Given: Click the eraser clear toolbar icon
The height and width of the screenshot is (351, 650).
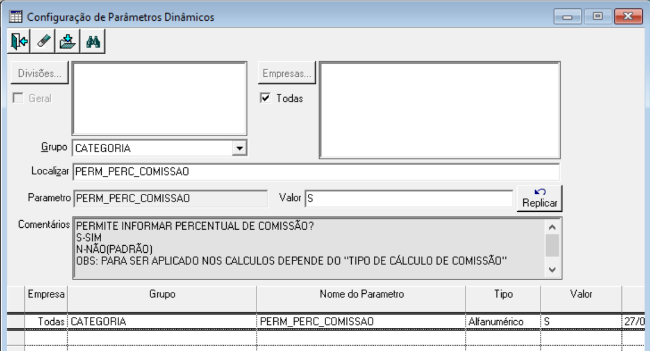Looking at the screenshot, I should pyautogui.click(x=43, y=42).
